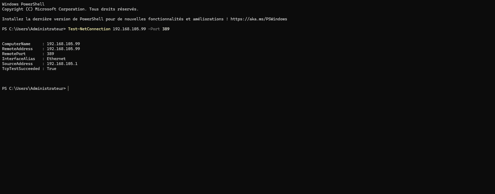Click the 389 port number in the command line
The height and width of the screenshot is (194, 495).
tap(166, 29)
